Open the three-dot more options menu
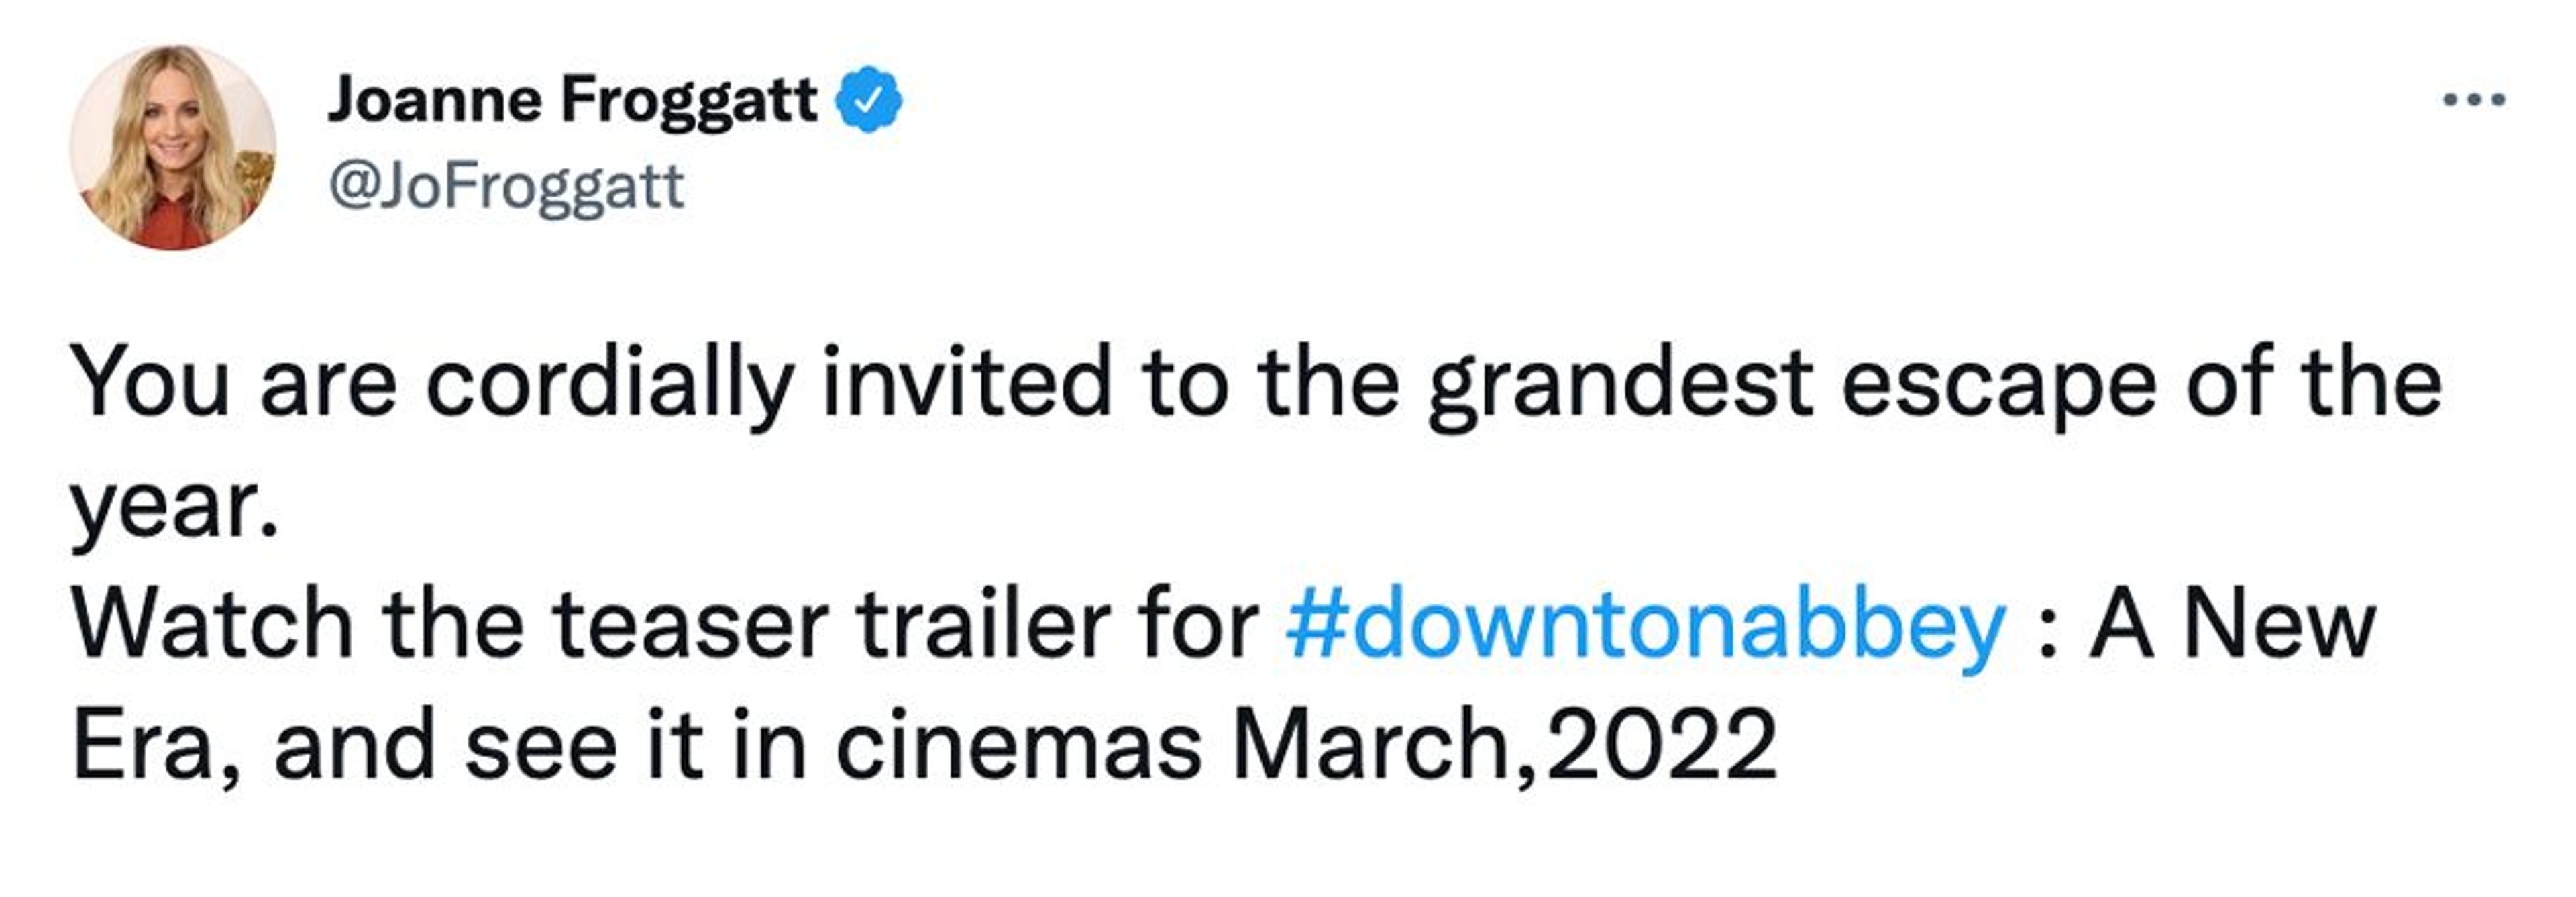 (2473, 100)
